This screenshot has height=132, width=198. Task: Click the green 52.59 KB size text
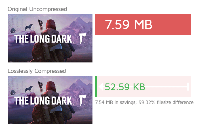pos(125,87)
